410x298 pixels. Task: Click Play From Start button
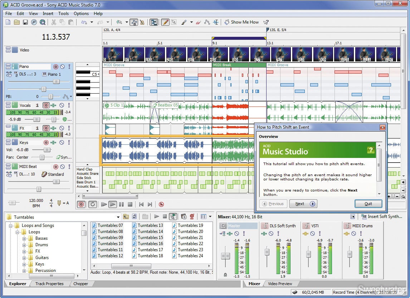coord(104,204)
